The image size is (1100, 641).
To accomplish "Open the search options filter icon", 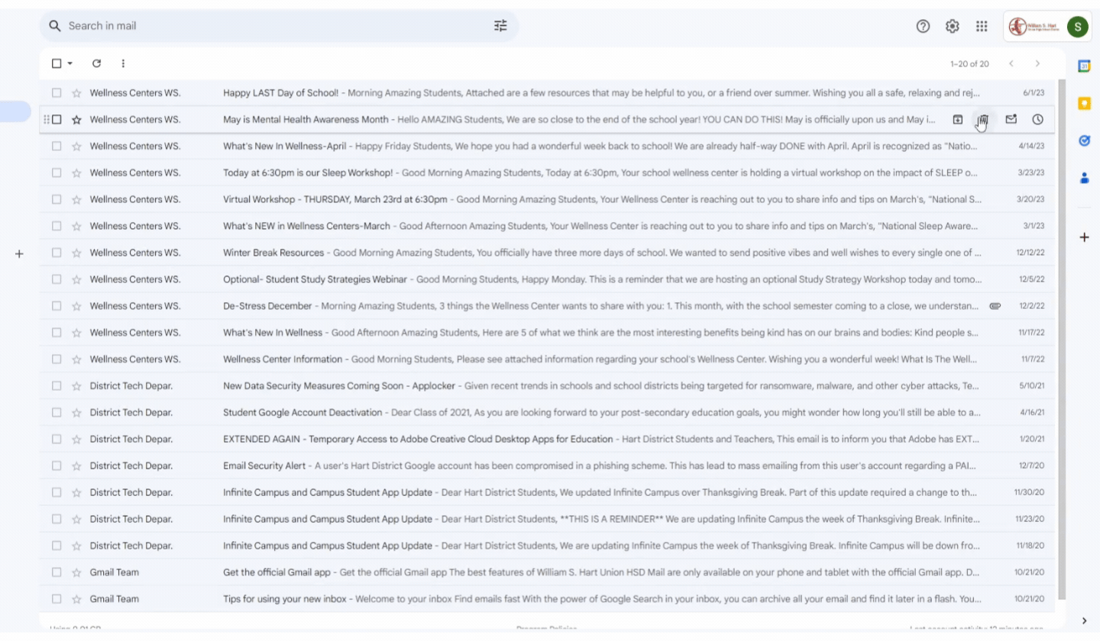I will (x=500, y=26).
